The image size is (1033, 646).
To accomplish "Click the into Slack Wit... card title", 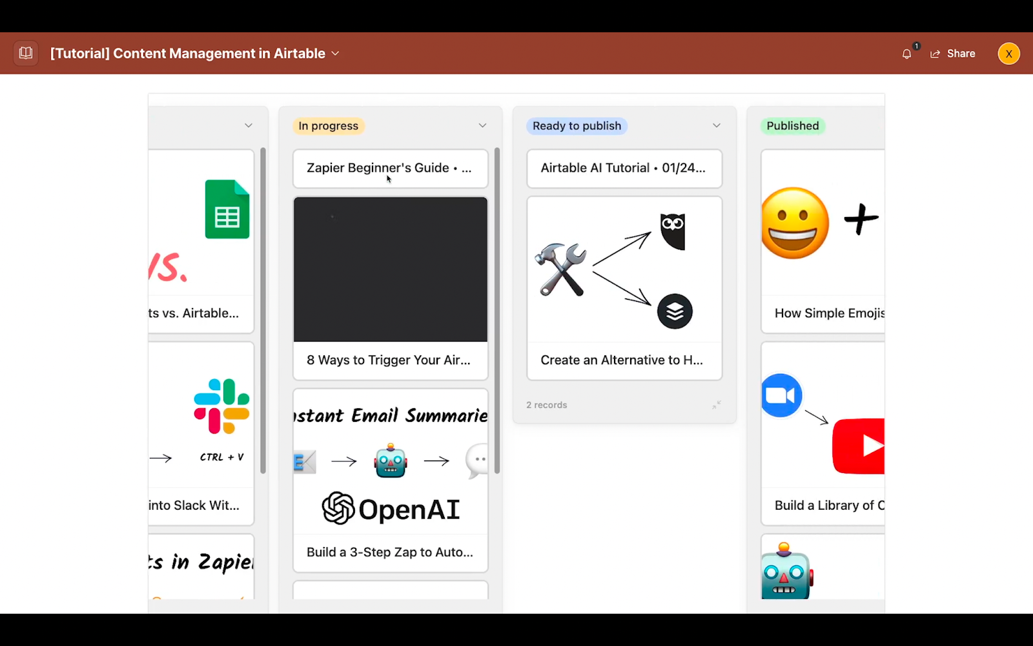I will [194, 505].
